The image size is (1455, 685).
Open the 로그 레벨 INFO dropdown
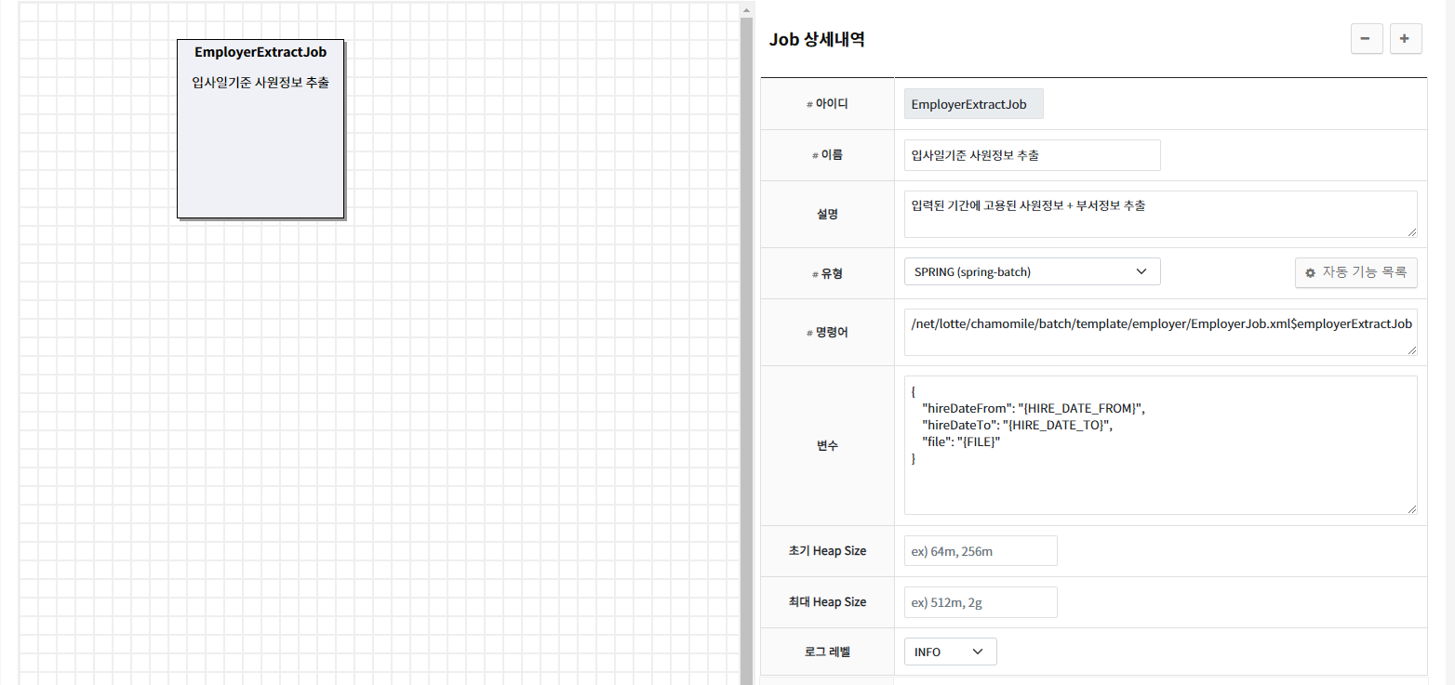pos(951,652)
